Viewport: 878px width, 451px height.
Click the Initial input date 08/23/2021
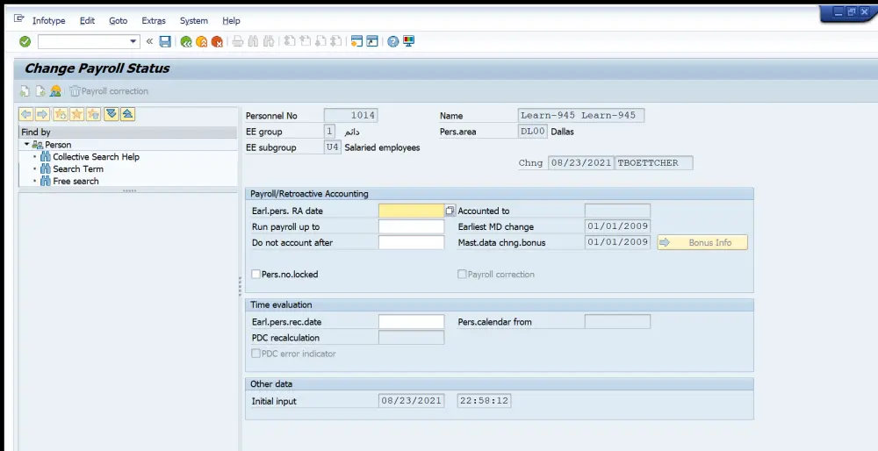point(412,401)
